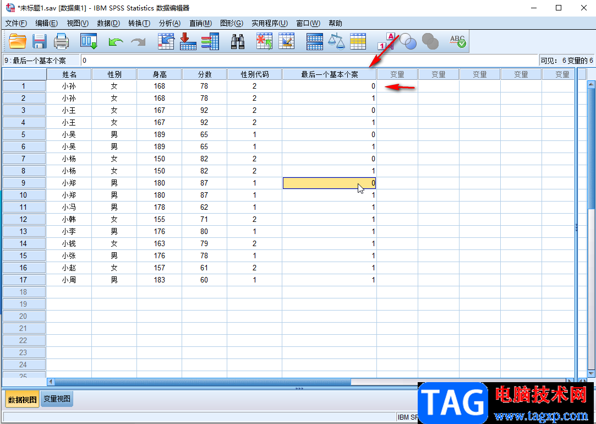Run the ABC spell check
The height and width of the screenshot is (424, 596).
pos(457,41)
